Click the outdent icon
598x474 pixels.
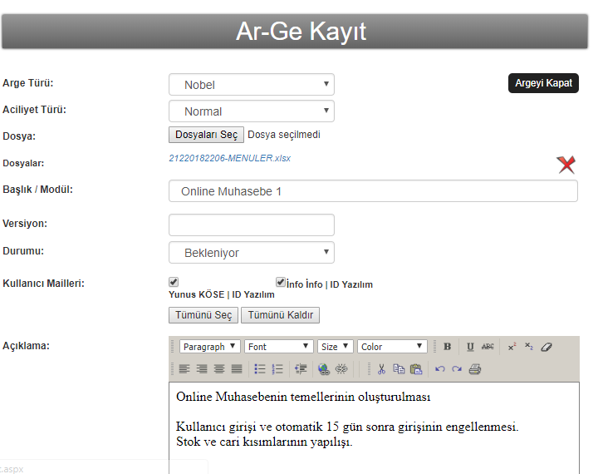pos(301,369)
